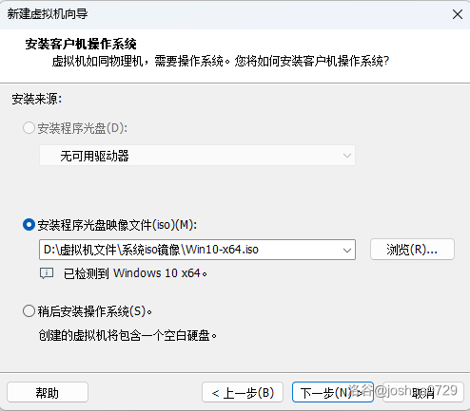This screenshot has height=411, width=470.
Task: Select the 安装程序光盘(D) radio button
Action: [29, 128]
